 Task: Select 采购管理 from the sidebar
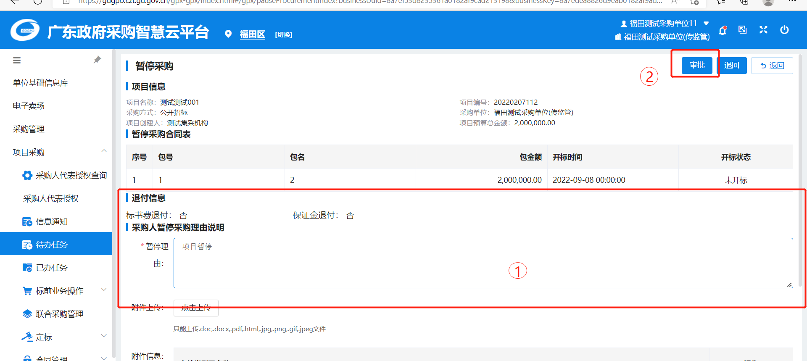pyautogui.click(x=29, y=129)
